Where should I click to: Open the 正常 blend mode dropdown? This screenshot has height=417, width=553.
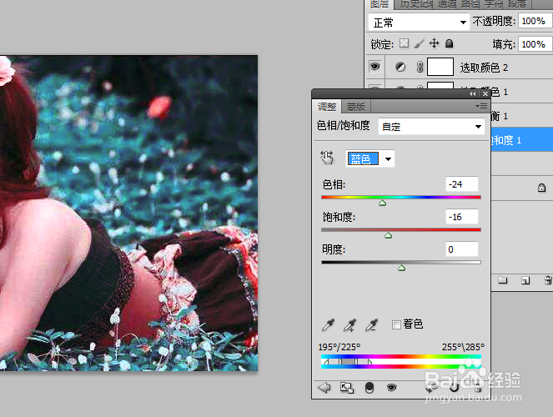[419, 23]
